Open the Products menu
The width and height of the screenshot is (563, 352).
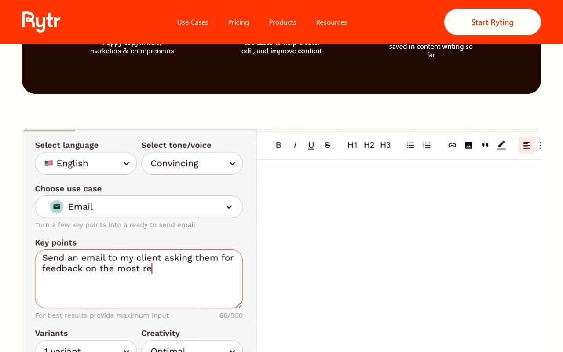click(x=282, y=22)
